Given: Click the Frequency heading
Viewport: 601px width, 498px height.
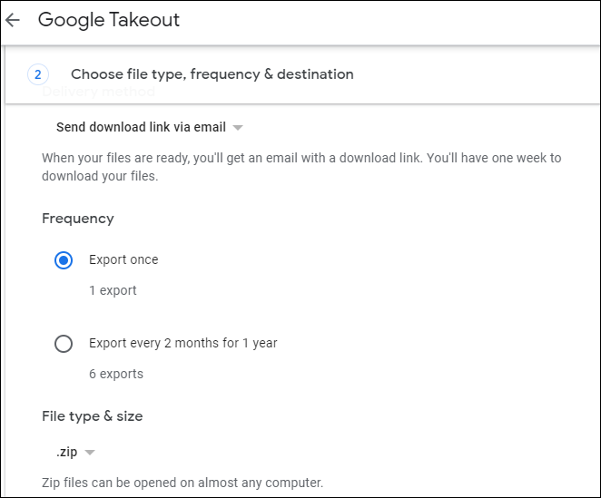Looking at the screenshot, I should click(78, 219).
